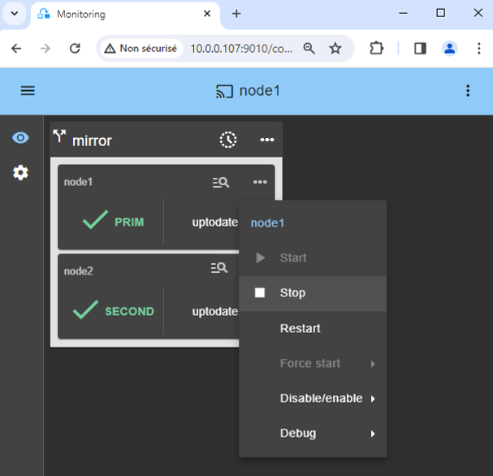The height and width of the screenshot is (476, 493).
Task: Click the mirror module clock history icon
Action: (228, 140)
